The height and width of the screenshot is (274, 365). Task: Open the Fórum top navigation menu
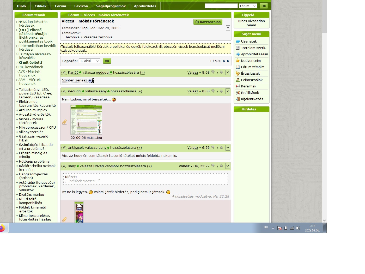pos(60,6)
